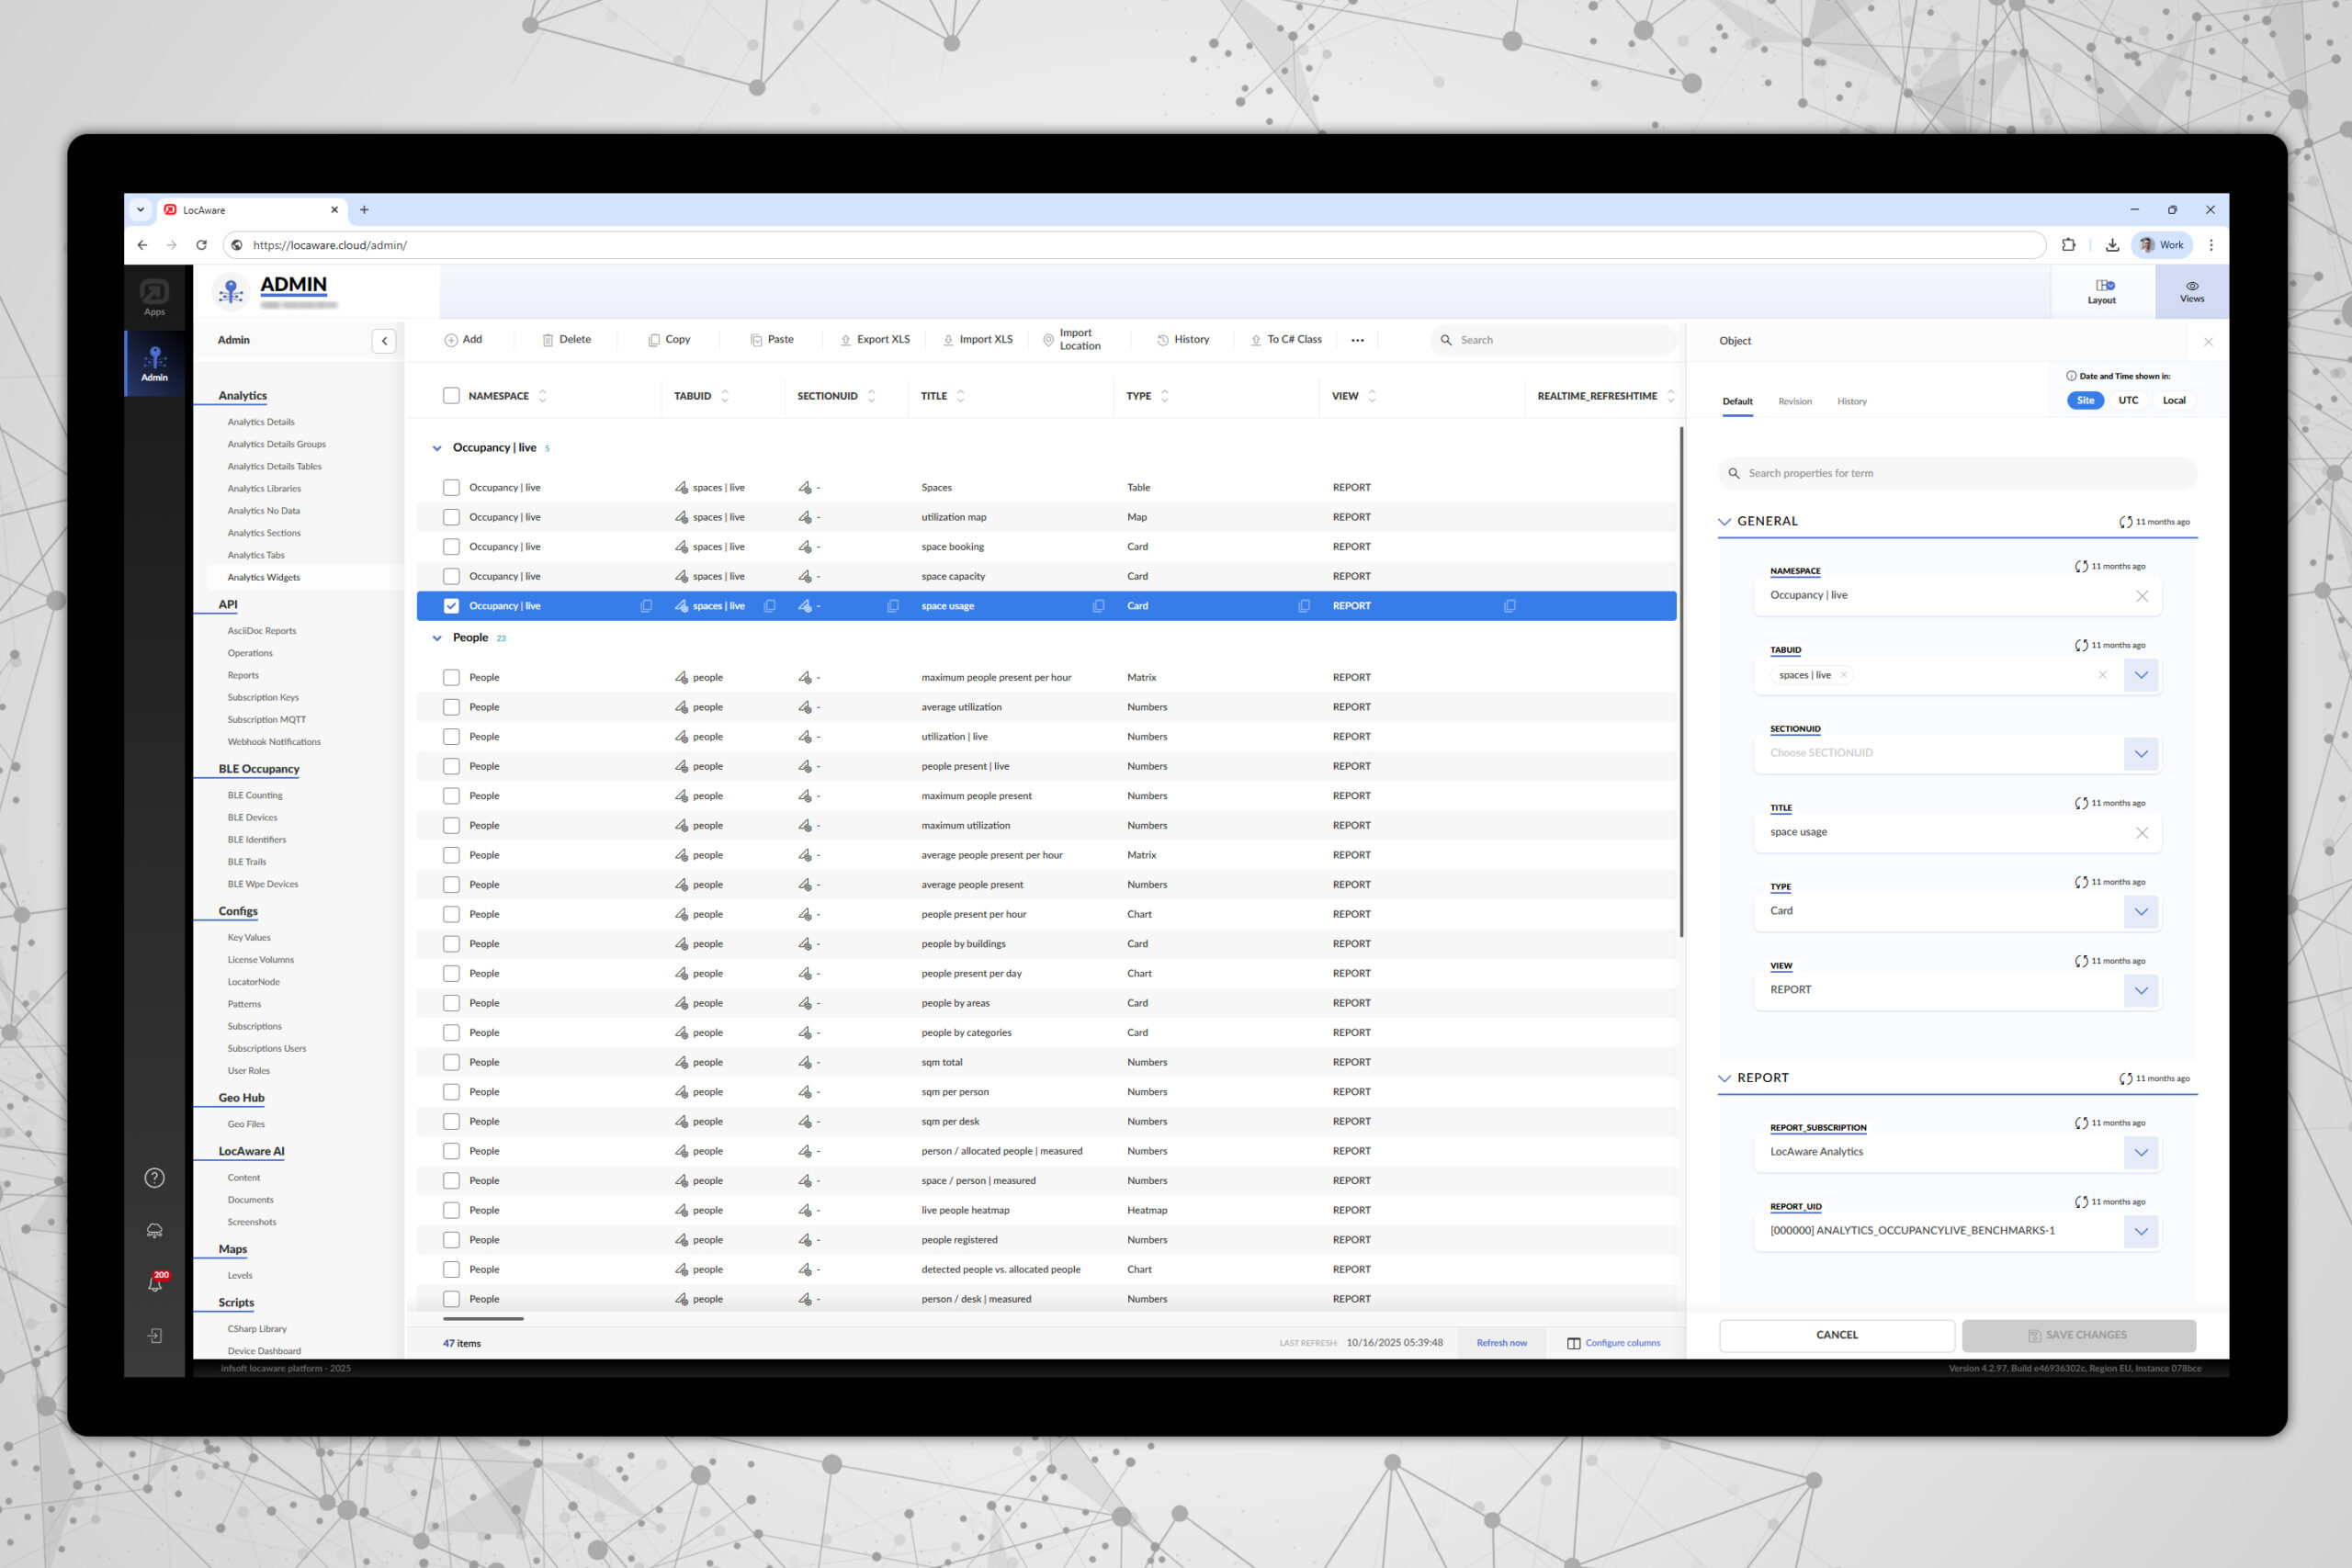Image resolution: width=2352 pixels, height=1568 pixels.
Task: Click Export XLS in toolbar
Action: [x=875, y=340]
